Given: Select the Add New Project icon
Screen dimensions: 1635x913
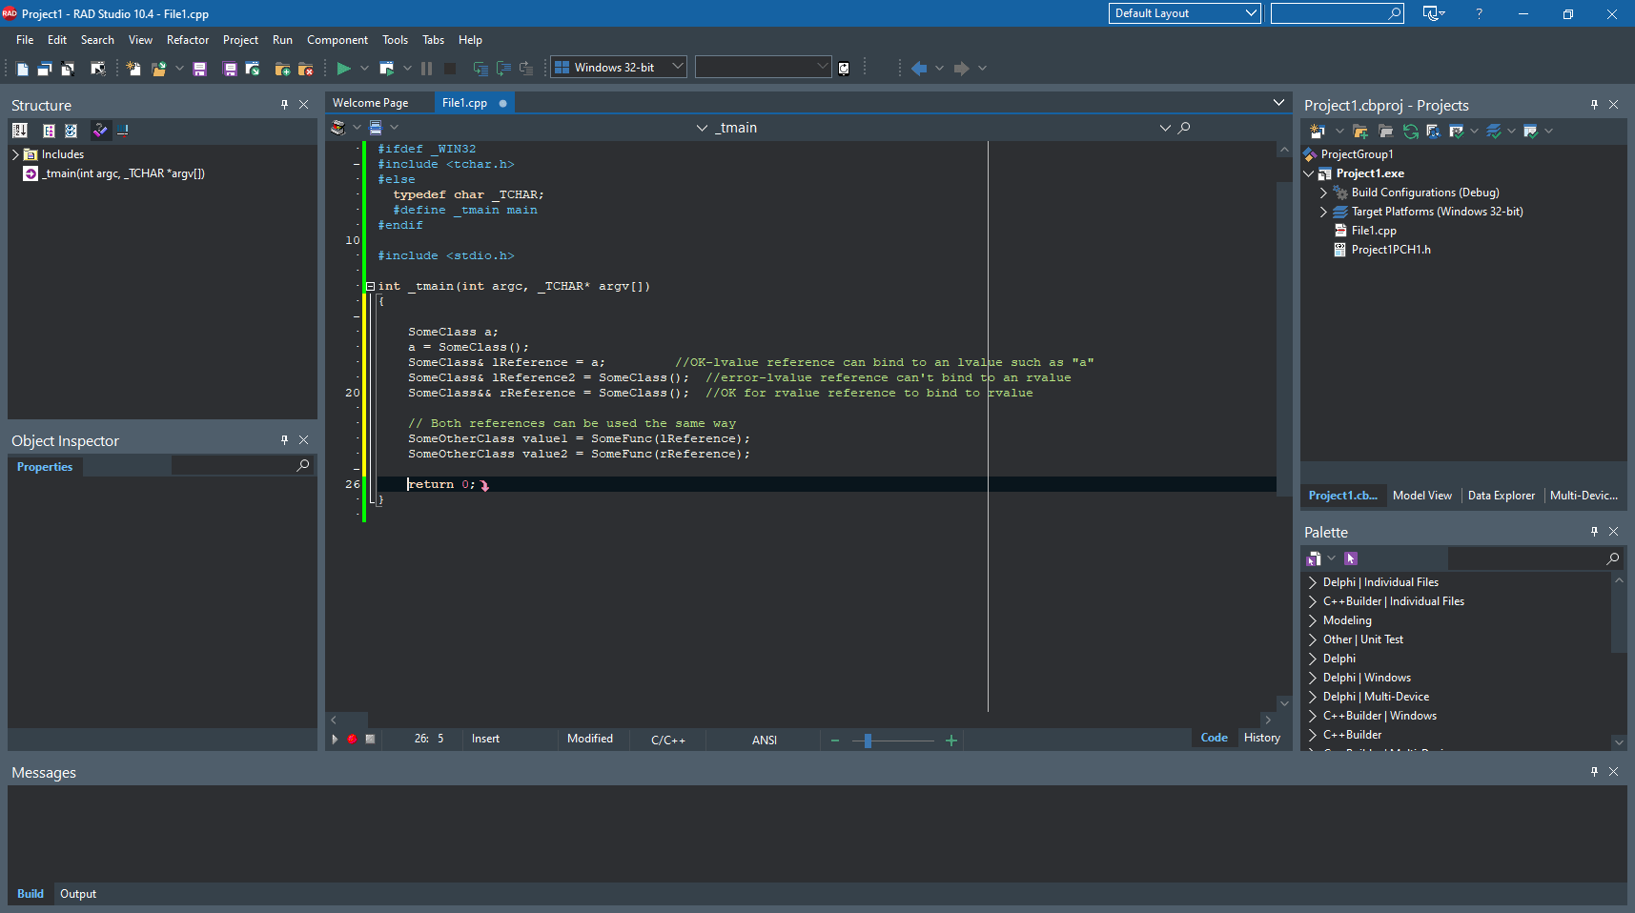Looking at the screenshot, I should 281,69.
